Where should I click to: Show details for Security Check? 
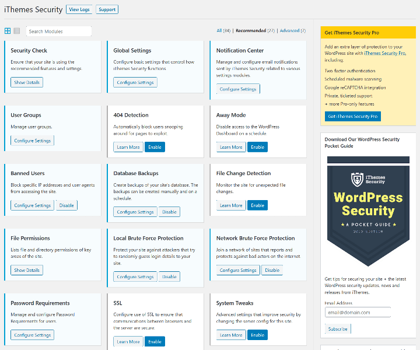(27, 82)
